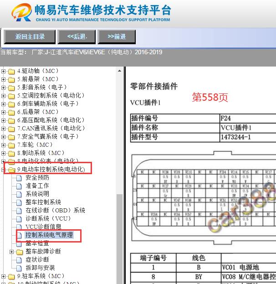This screenshot has height=284, width=276.
Task: Click folder icon of 5.前悬架（MC）
Action: click(x=11, y=79)
